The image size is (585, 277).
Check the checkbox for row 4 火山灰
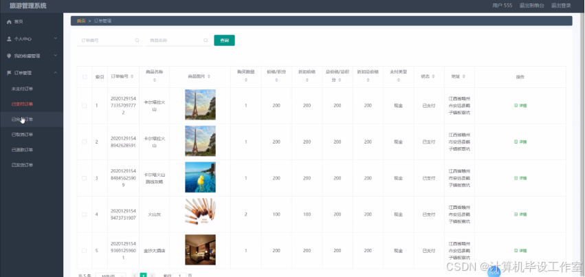coord(85,214)
